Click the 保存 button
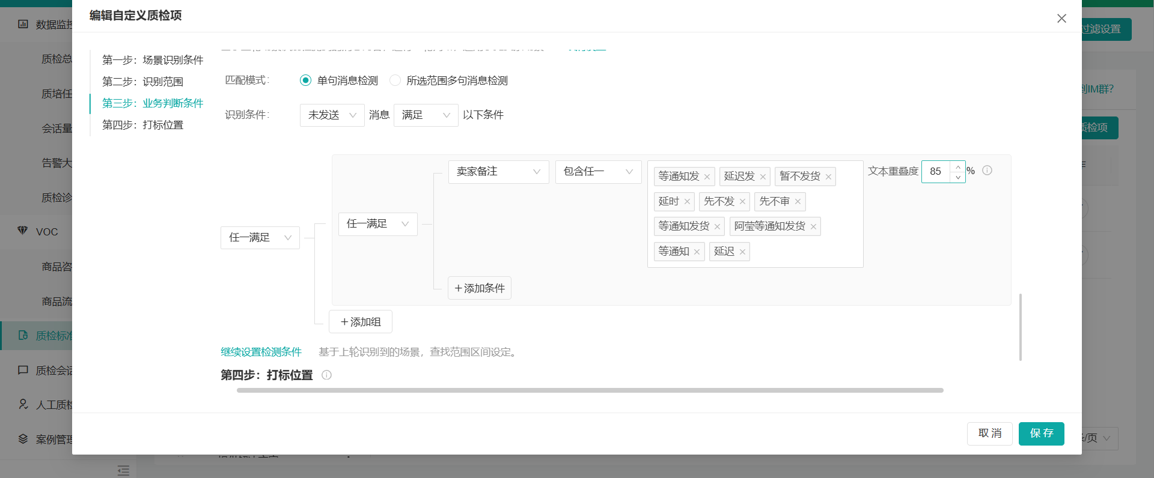The image size is (1154, 478). pyautogui.click(x=1041, y=434)
